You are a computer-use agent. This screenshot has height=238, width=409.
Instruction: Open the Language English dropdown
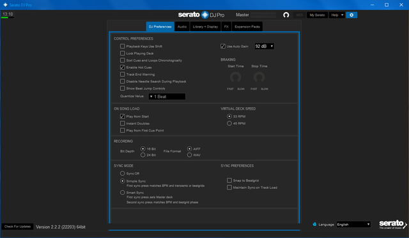point(353,224)
